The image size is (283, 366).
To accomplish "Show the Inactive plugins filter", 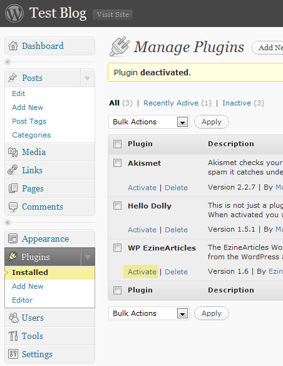I will pos(237,103).
